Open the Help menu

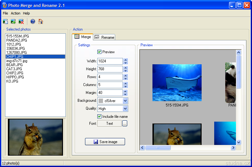click(26, 13)
